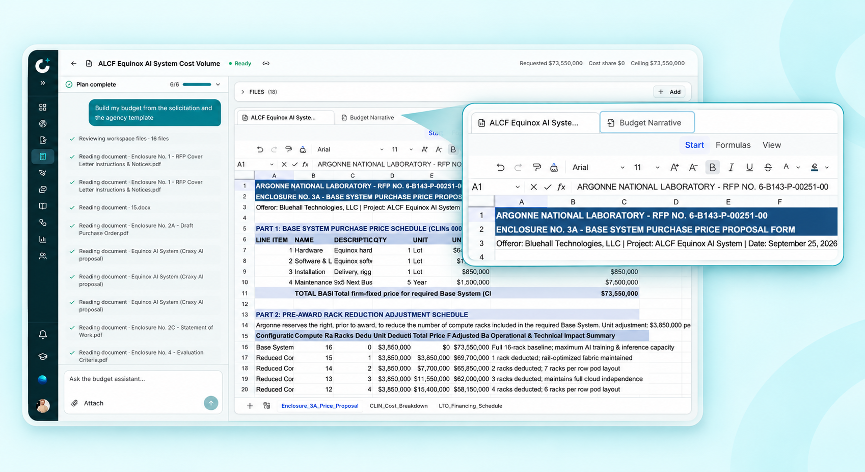Open the people icon in the sidebar

(43, 256)
